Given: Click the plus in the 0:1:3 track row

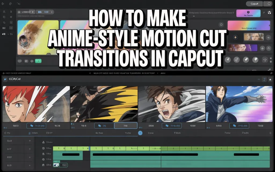Looking at the screenshot, I should [x=30, y=141].
